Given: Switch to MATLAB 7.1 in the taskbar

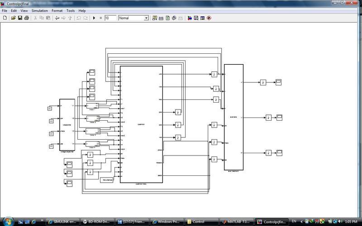Looking at the screenshot, I should (x=237, y=222).
